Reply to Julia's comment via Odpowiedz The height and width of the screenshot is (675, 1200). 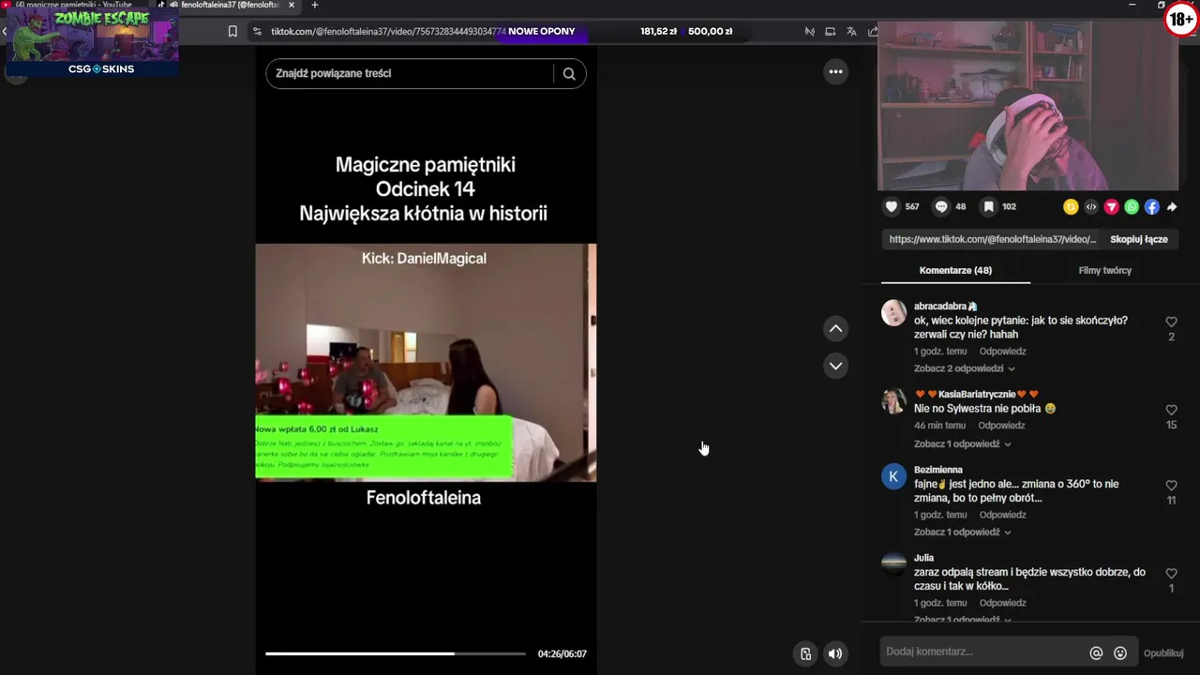(1002, 603)
